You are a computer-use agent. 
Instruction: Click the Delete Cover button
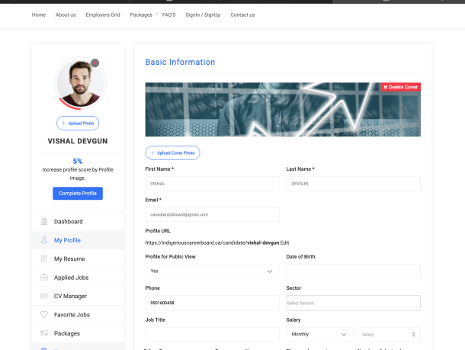click(x=400, y=87)
